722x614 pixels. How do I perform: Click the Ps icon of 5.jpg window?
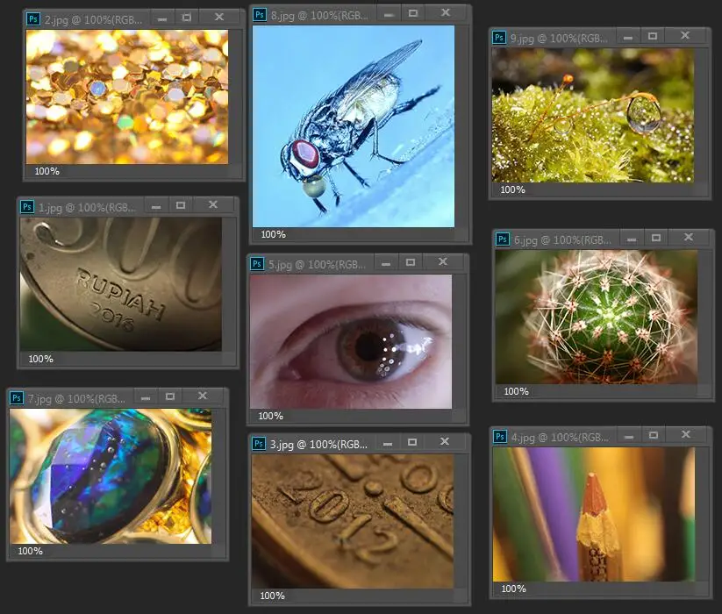(x=257, y=264)
